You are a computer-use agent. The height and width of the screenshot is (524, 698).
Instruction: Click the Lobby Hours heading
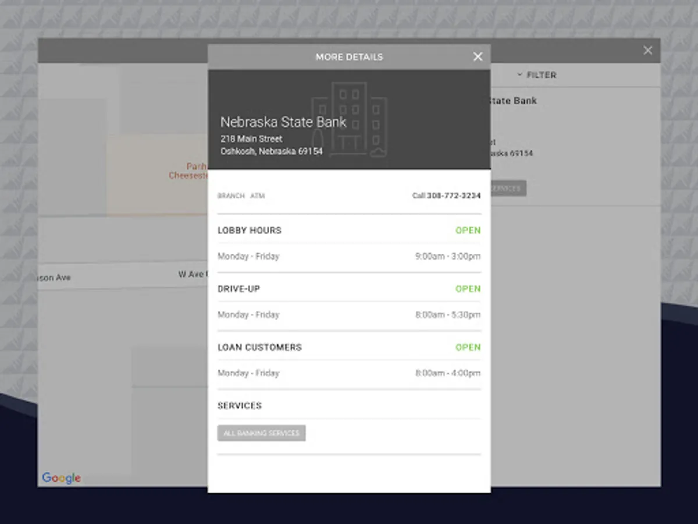point(250,231)
